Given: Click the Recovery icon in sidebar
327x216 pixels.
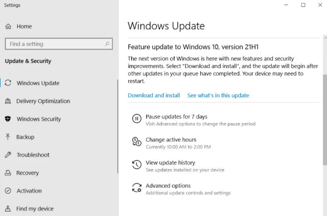Looking at the screenshot, I should click(8, 173).
